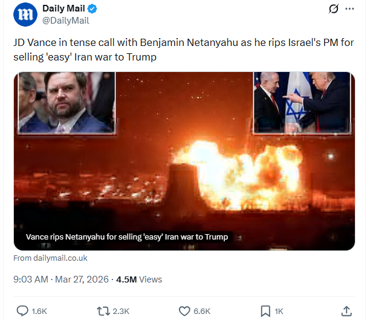The width and height of the screenshot is (370, 320).
Task: Click the card headline caption overlay
Action: [x=127, y=237]
